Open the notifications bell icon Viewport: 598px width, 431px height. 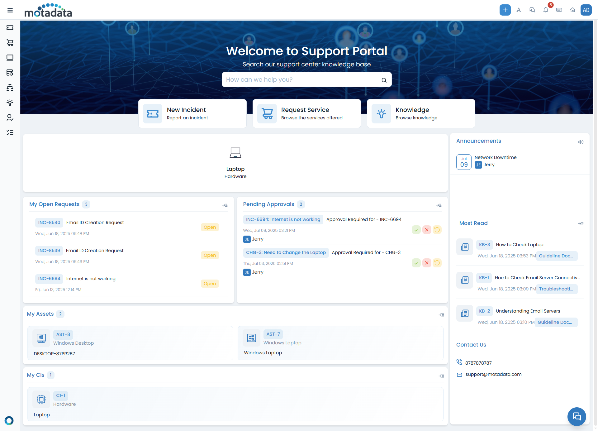click(546, 10)
